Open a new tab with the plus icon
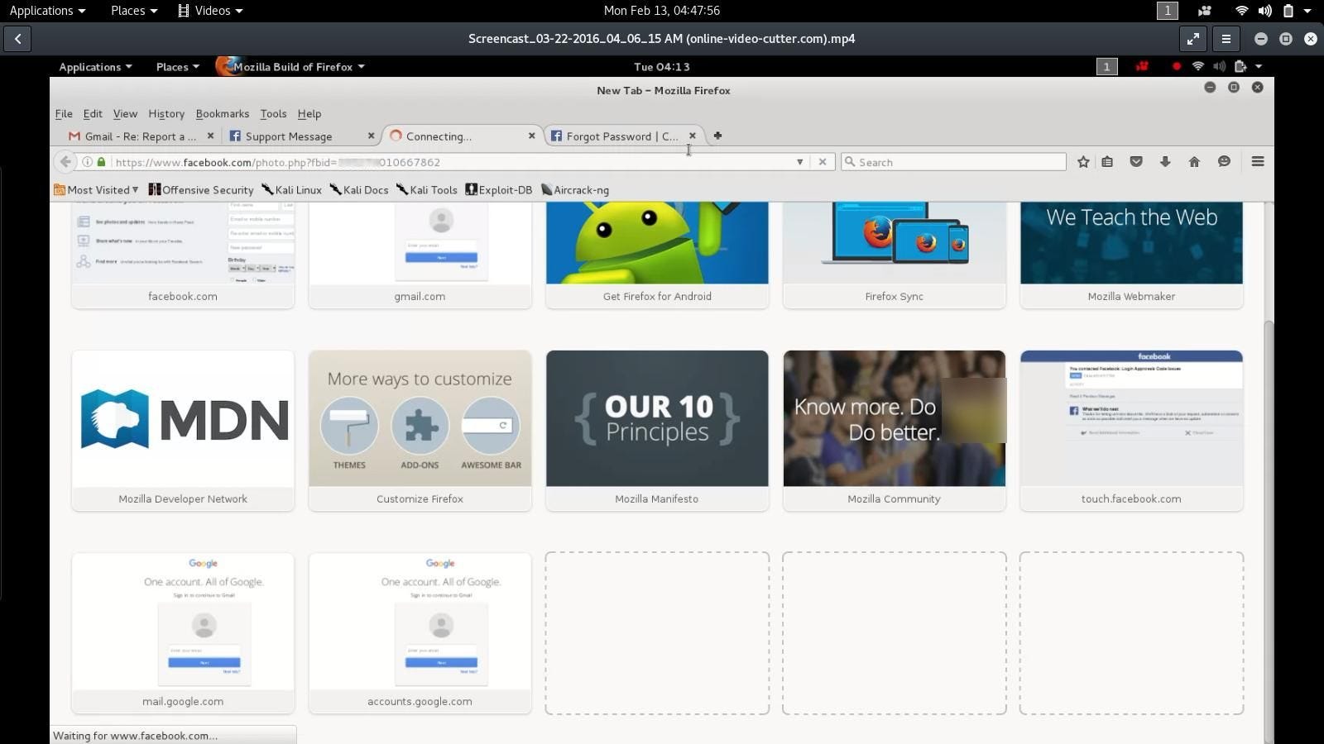Viewport: 1324px width, 744px height. click(x=717, y=136)
